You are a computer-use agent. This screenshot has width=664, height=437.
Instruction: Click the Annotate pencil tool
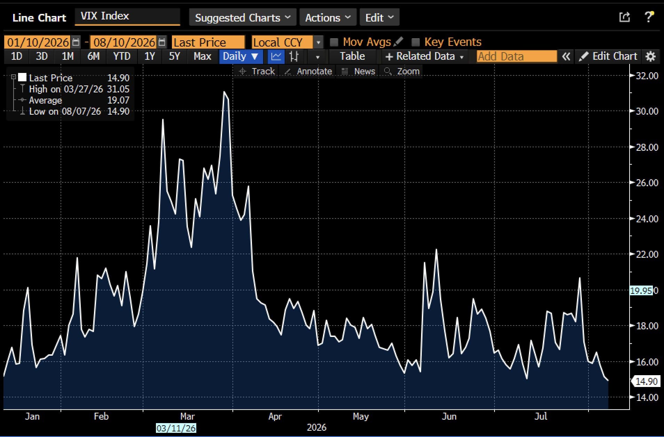(x=308, y=71)
